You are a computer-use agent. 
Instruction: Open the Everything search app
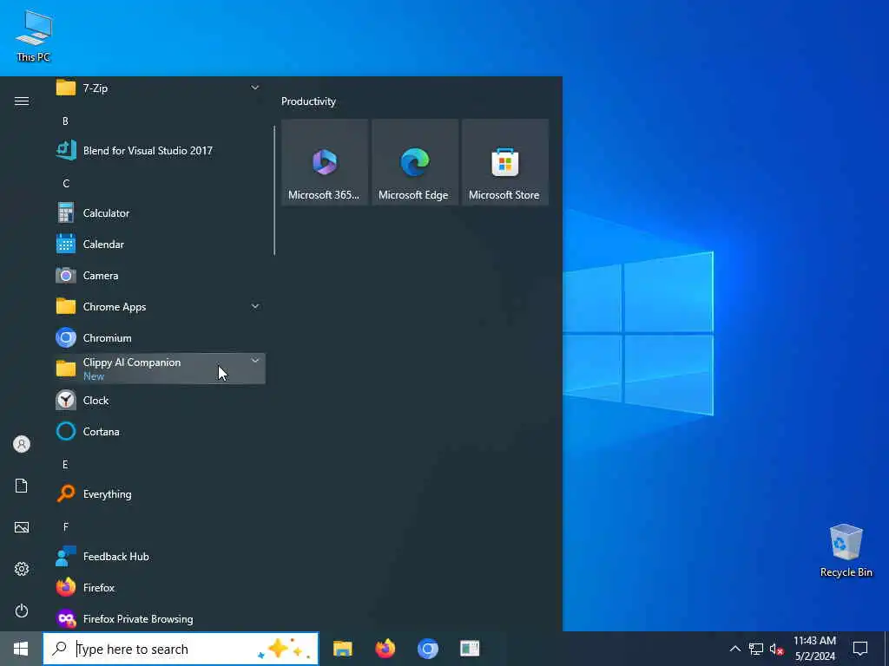coord(159,493)
